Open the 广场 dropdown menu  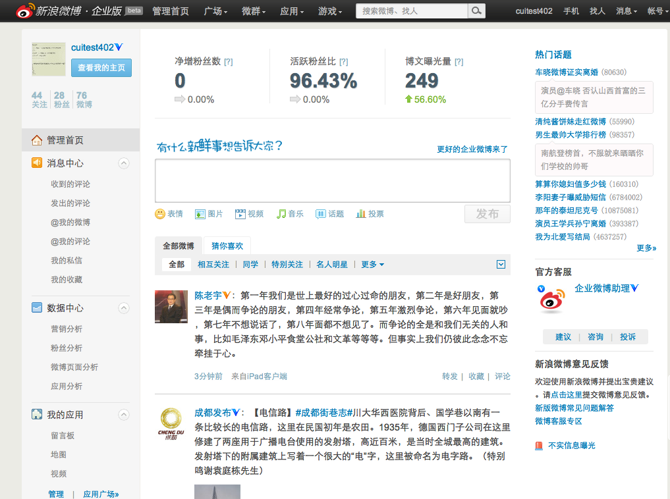coord(215,11)
